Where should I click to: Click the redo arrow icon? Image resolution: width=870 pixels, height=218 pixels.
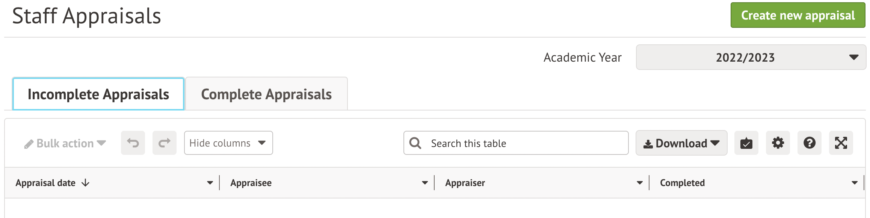165,143
